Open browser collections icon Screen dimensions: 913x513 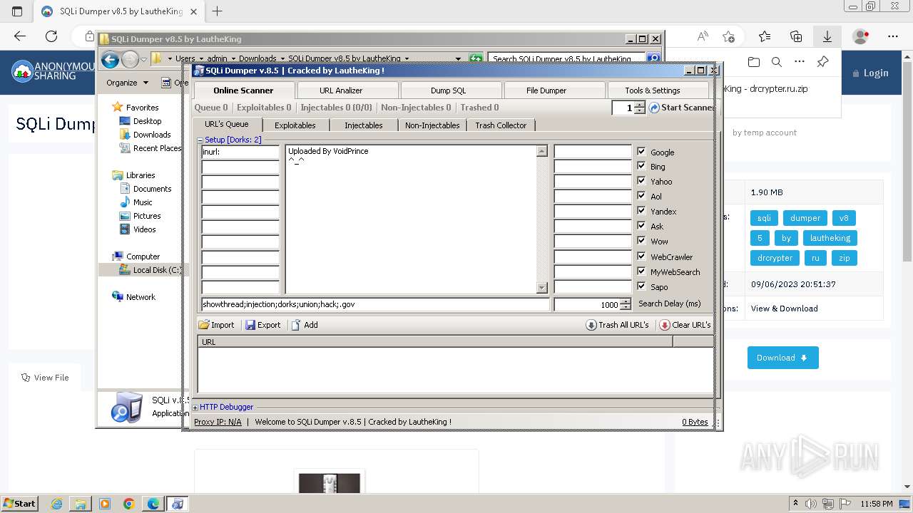pyautogui.click(x=796, y=36)
